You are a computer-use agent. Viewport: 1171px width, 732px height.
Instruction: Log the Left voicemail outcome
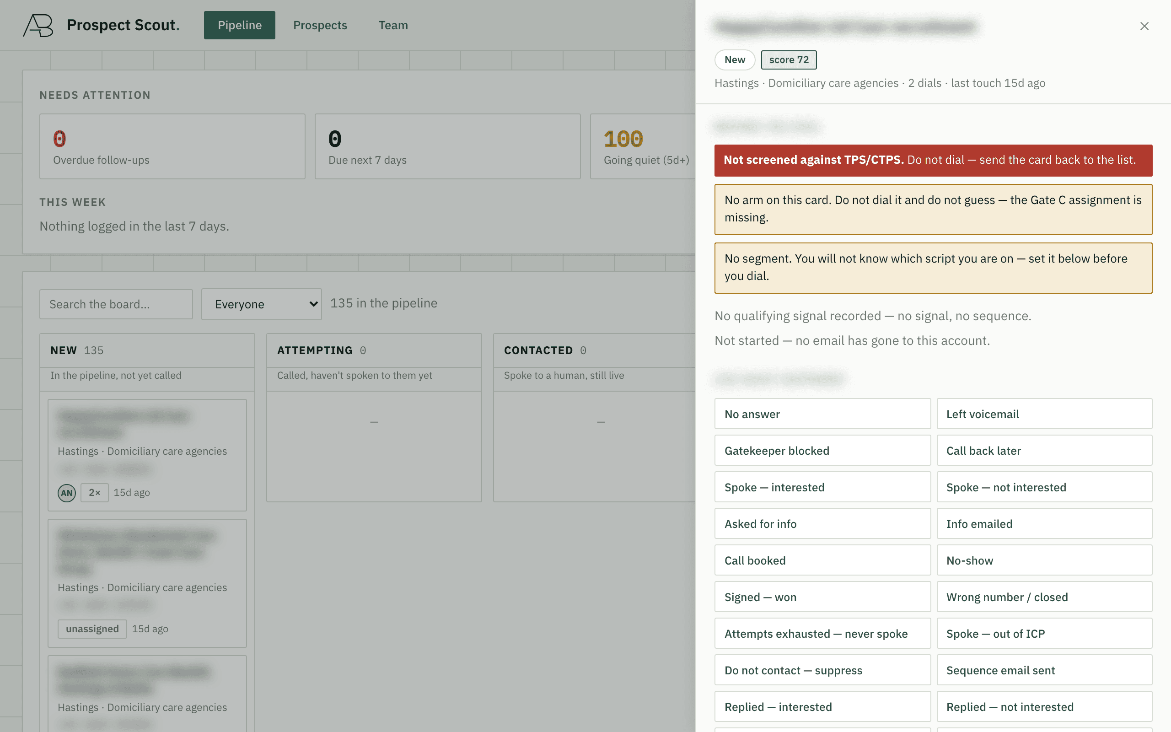1044,414
